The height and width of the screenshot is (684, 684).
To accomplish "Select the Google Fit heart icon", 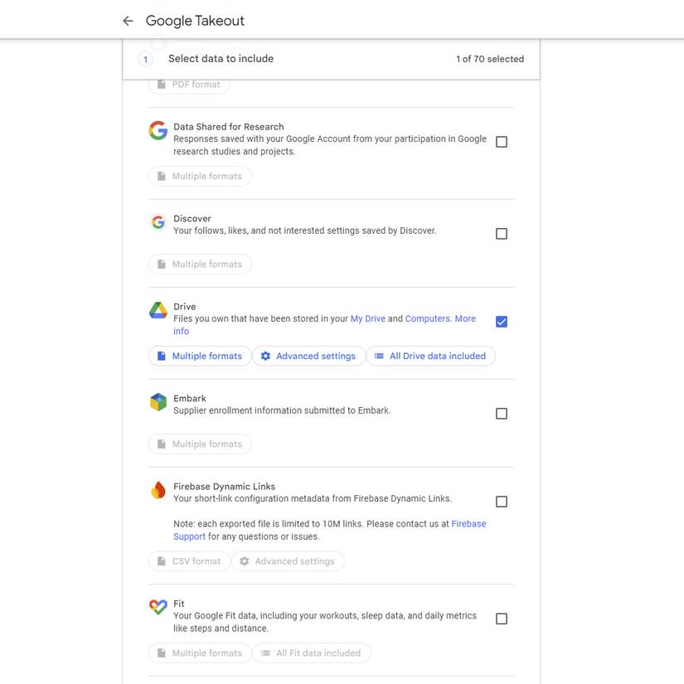I will point(158,607).
